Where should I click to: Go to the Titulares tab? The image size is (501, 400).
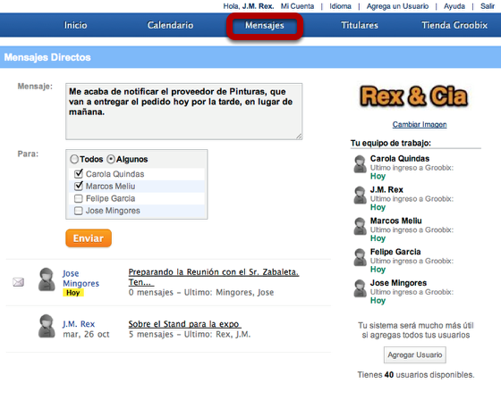point(360,25)
